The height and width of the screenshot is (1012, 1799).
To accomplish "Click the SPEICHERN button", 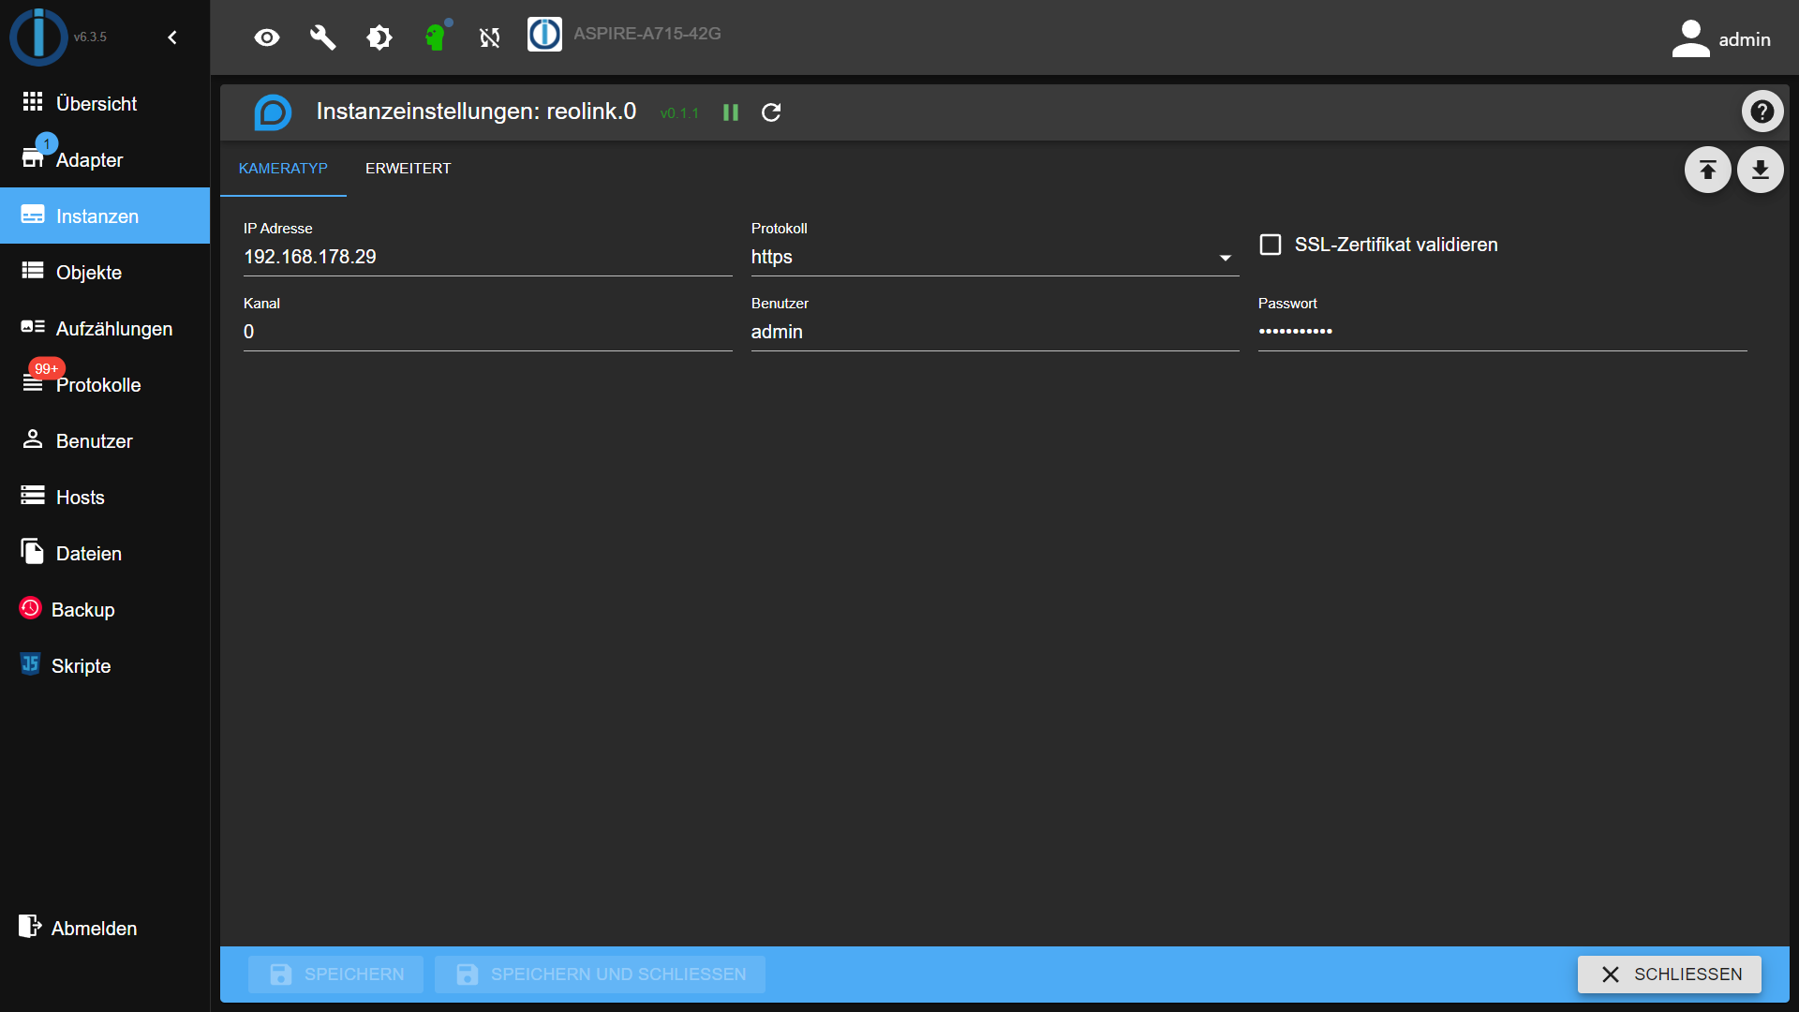I will (335, 975).
